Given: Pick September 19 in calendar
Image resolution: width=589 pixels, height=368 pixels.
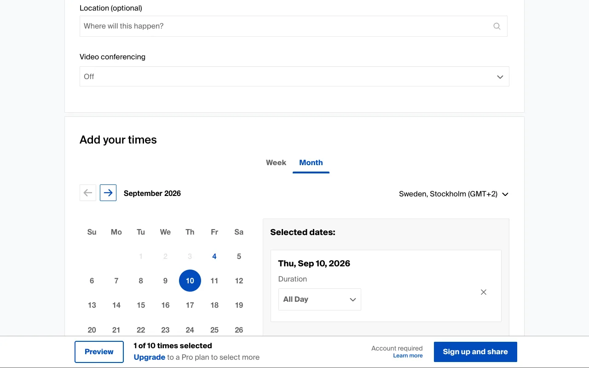Looking at the screenshot, I should click(239, 305).
